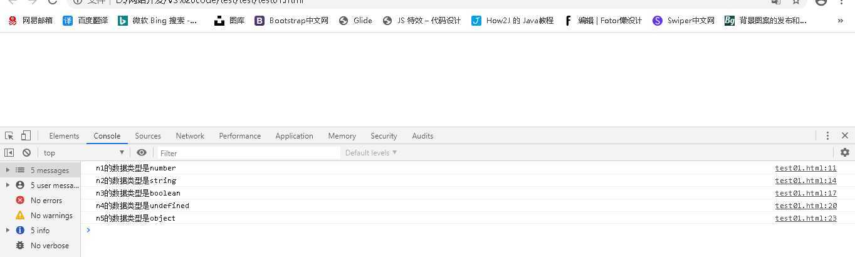
Task: Switch to the Security tab
Action: point(384,136)
